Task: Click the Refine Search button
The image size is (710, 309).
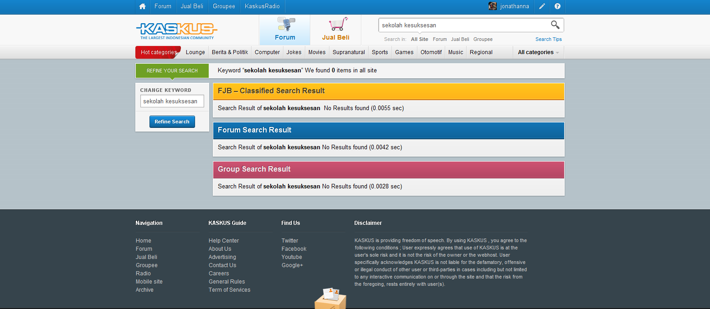Action: [x=172, y=122]
